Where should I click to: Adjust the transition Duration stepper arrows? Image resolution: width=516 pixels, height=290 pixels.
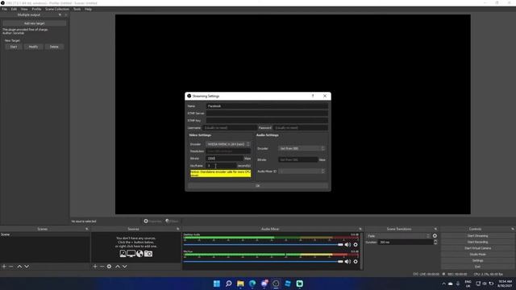click(435, 242)
